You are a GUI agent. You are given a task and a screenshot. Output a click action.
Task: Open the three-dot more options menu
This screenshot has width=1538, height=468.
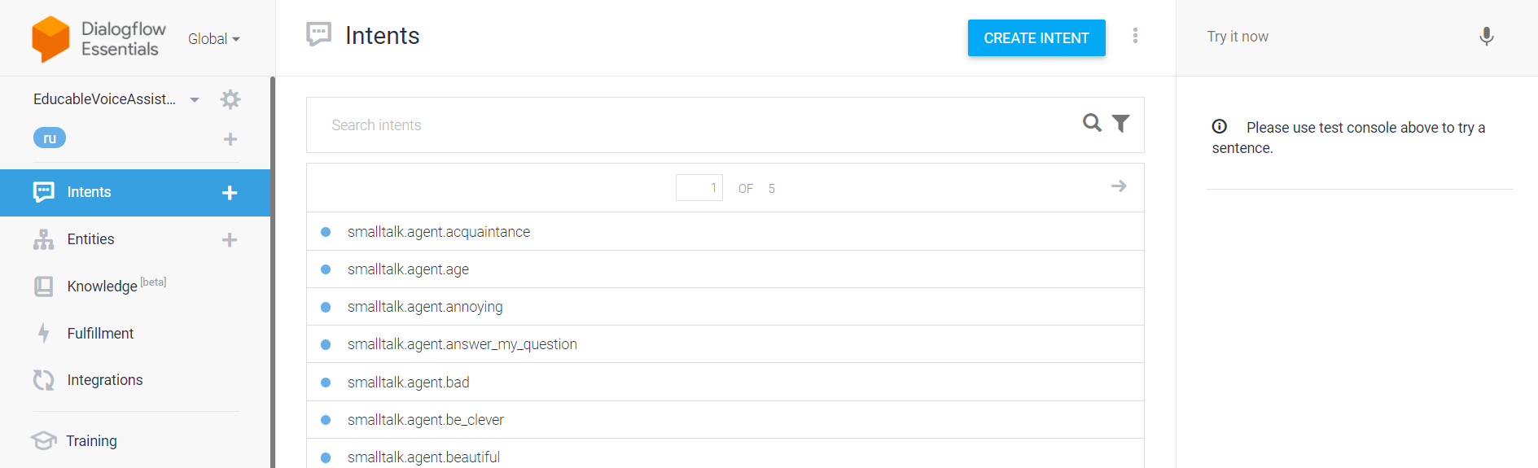[x=1135, y=36]
